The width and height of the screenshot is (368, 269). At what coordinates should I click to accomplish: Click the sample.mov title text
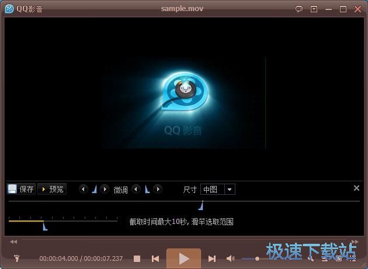(182, 9)
